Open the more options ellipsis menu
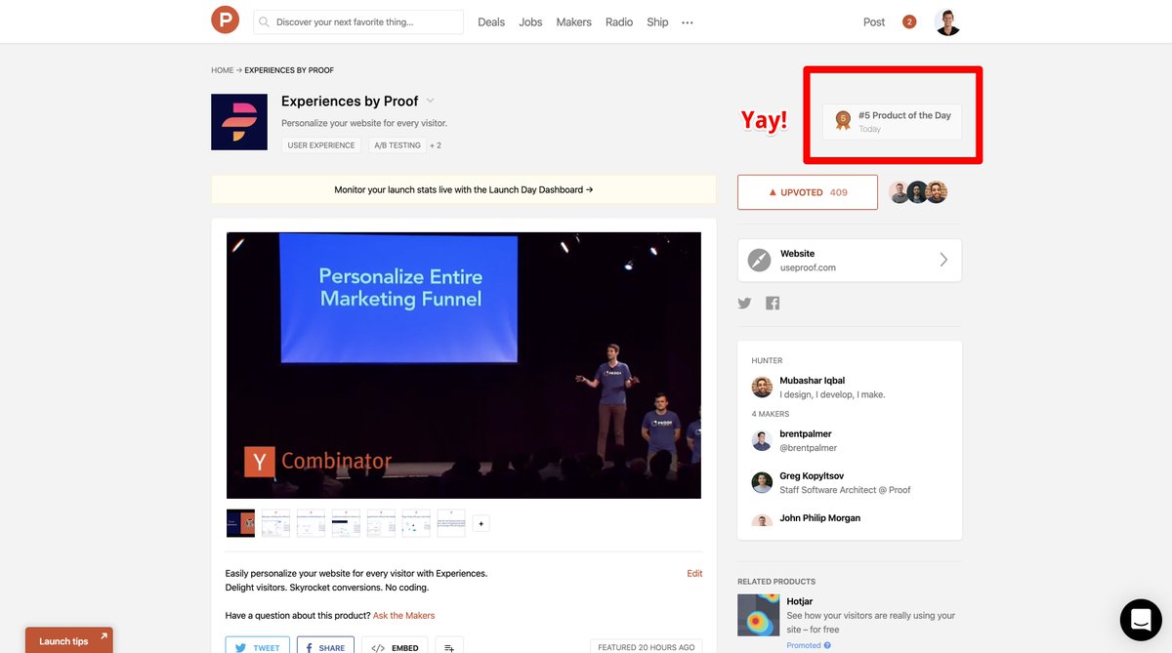 pos(688,22)
